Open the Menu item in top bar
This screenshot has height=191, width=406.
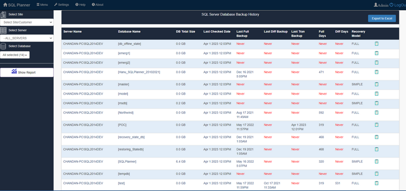tap(42, 5)
